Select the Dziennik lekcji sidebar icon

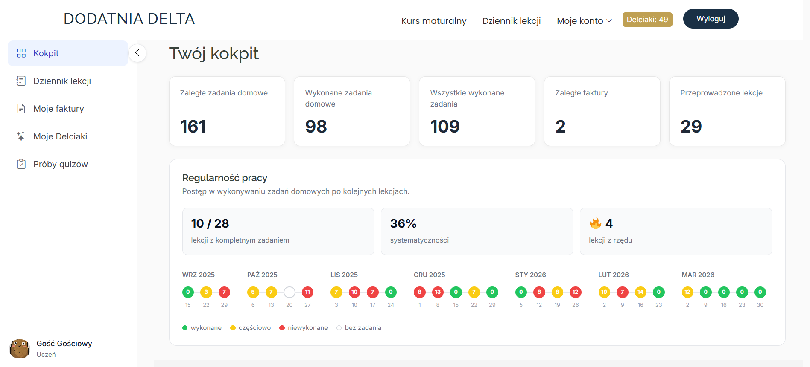point(21,81)
